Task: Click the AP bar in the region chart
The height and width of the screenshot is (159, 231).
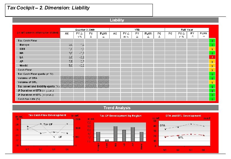Action: (133, 134)
